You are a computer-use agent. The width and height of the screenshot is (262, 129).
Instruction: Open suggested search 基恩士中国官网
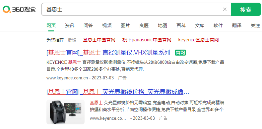pyautogui.click(x=99, y=40)
